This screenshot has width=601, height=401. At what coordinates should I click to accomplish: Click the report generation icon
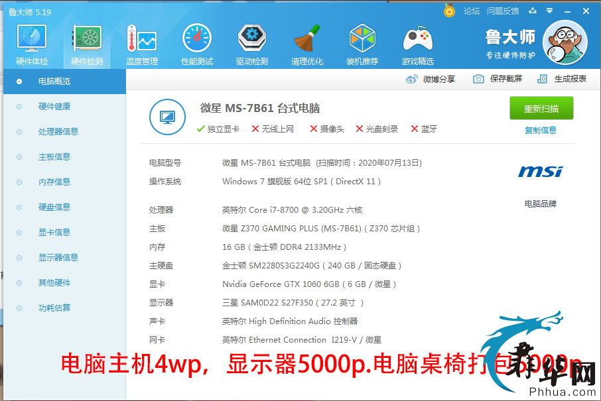[543, 80]
